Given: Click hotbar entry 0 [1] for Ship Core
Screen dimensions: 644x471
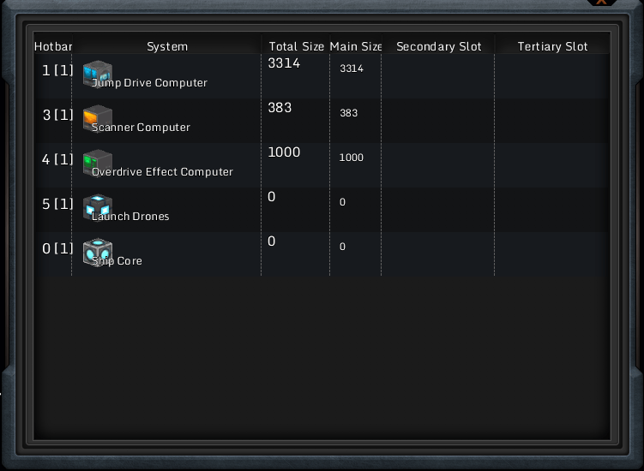Looking at the screenshot, I should (x=57, y=248).
